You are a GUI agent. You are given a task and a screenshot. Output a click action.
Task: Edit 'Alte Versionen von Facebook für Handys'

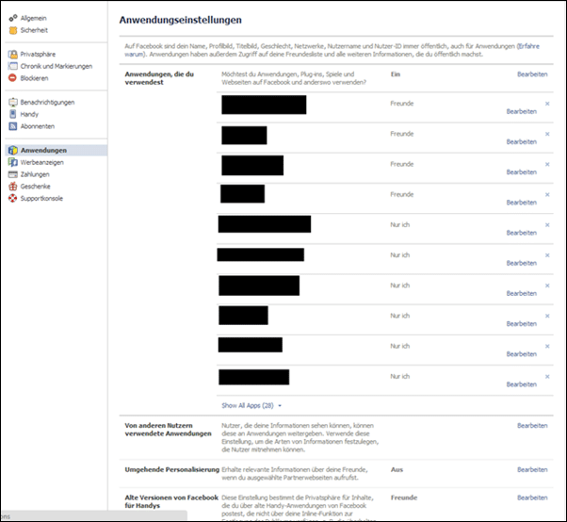(x=532, y=498)
